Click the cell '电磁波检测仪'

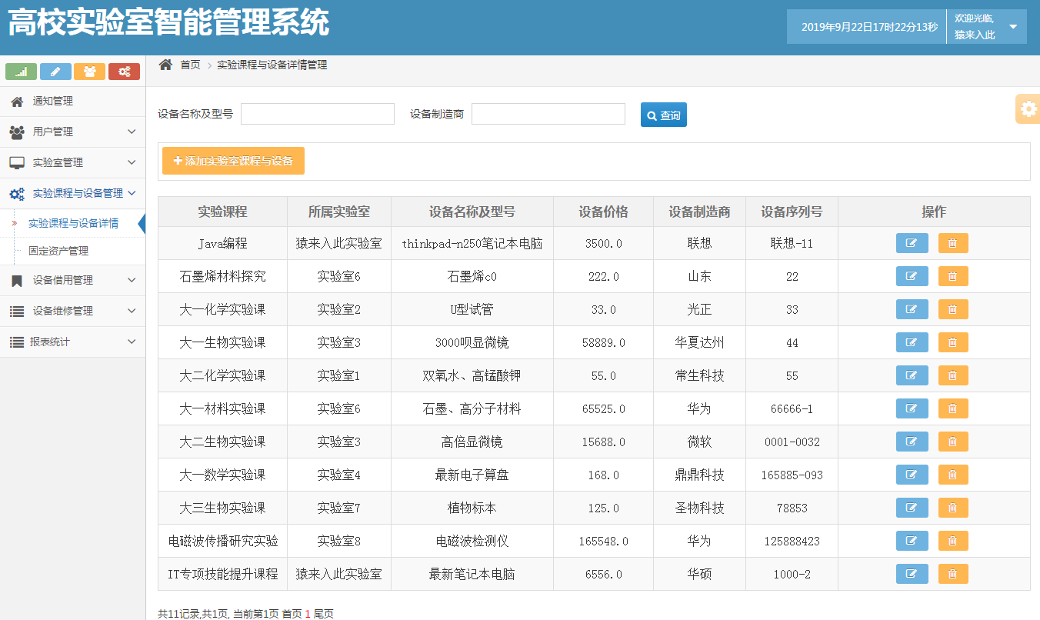tap(472, 541)
